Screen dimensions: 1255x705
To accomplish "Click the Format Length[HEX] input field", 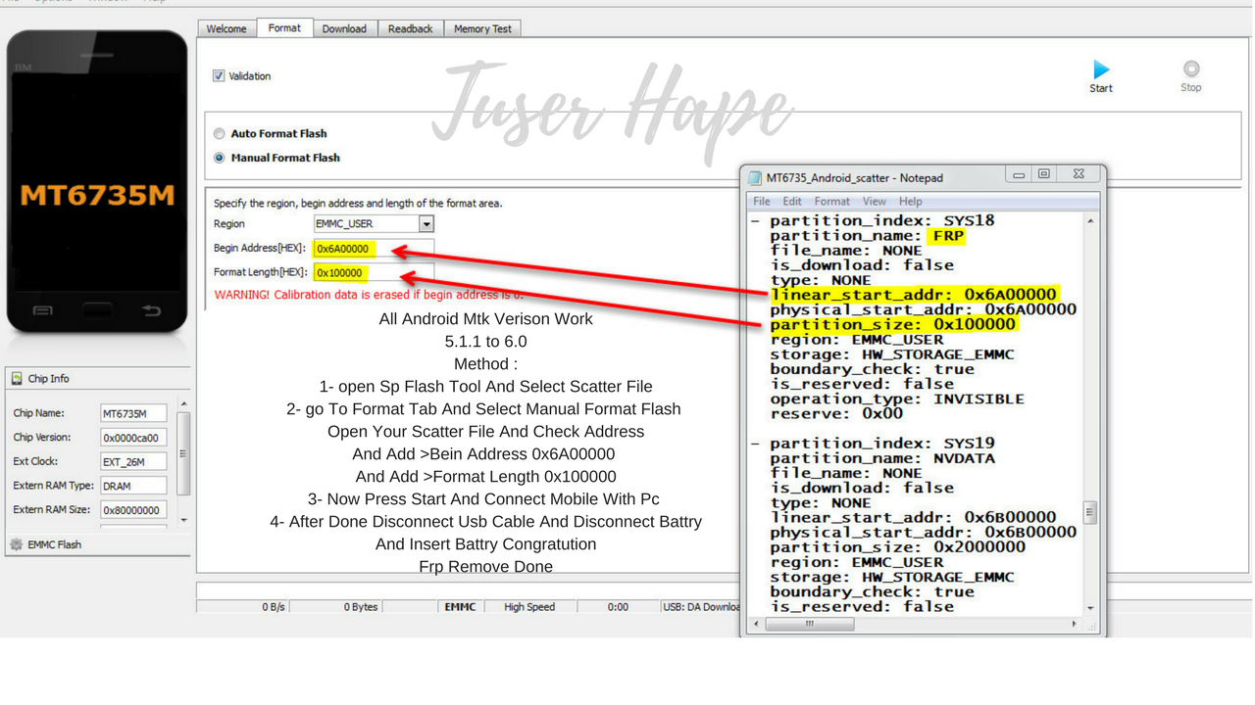I will click(373, 272).
